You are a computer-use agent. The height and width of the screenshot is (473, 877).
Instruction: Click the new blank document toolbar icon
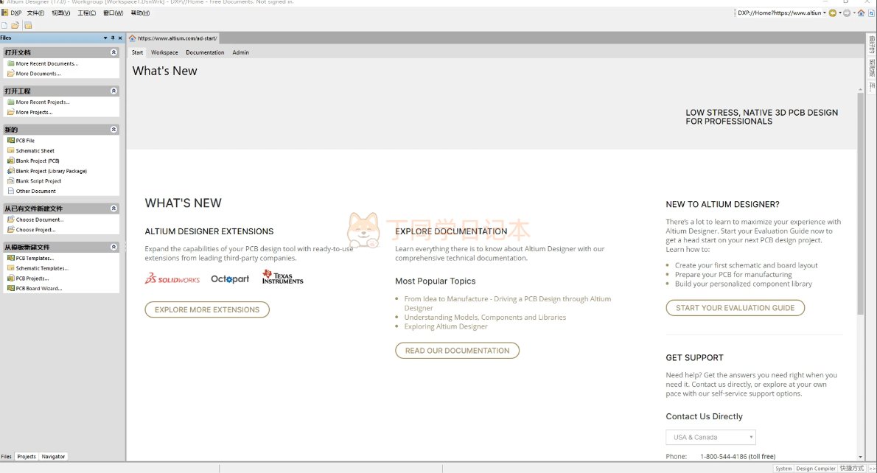click(x=4, y=25)
